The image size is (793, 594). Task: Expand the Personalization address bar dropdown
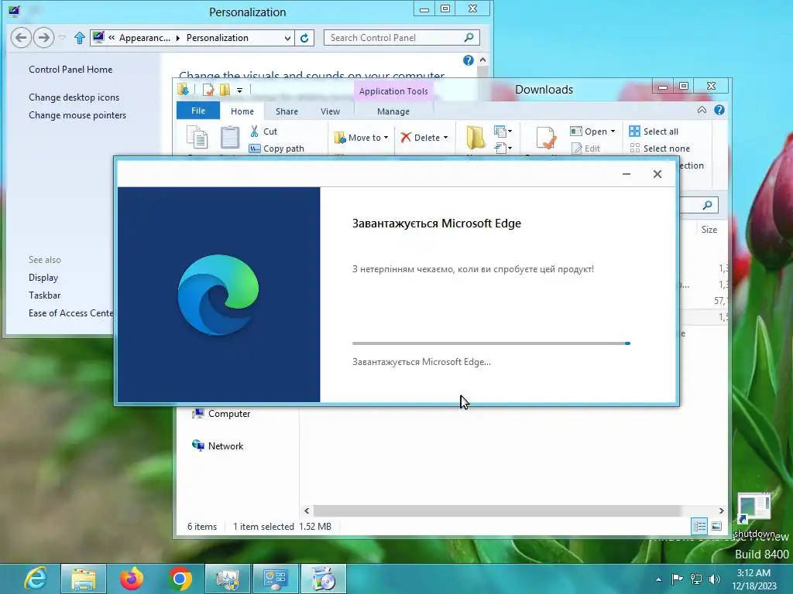[287, 38]
